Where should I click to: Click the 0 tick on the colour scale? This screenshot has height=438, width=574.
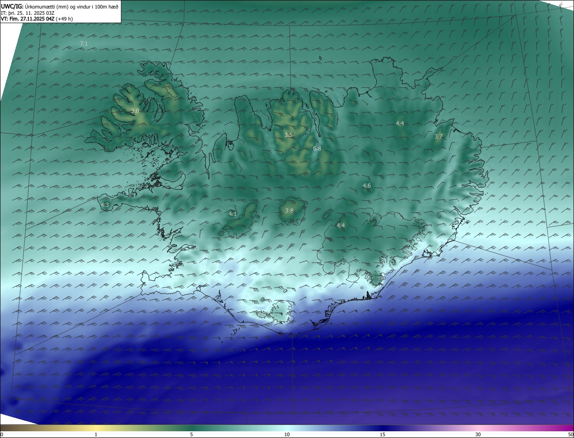point(2,434)
